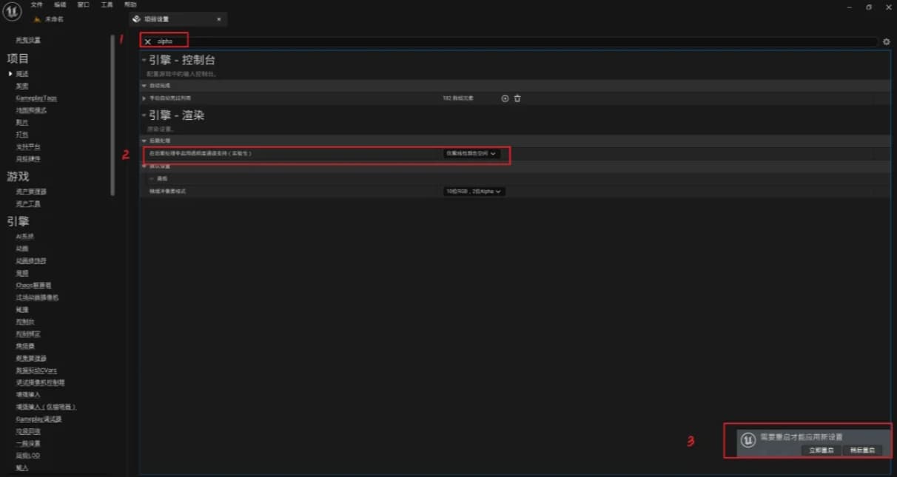Open the 窗口 menu
This screenshot has width=897, height=477.
coord(83,4)
